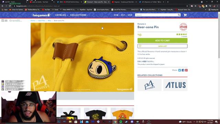220x124 pixels.
Task: Open the Union For Gamers bookmark
Action: (16, 10)
